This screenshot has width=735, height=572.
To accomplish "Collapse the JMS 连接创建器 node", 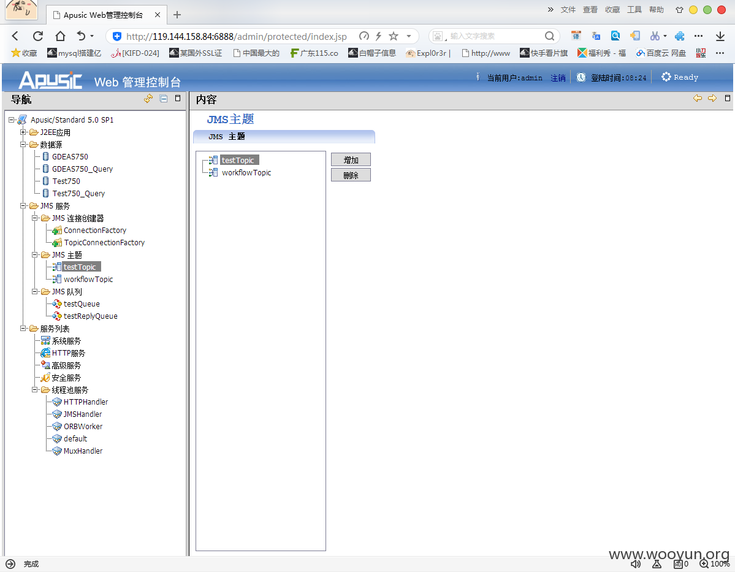I will (35, 218).
